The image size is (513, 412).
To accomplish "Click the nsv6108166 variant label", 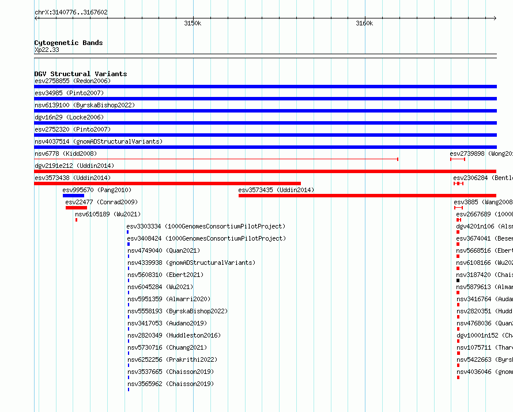I will (x=484, y=263).
